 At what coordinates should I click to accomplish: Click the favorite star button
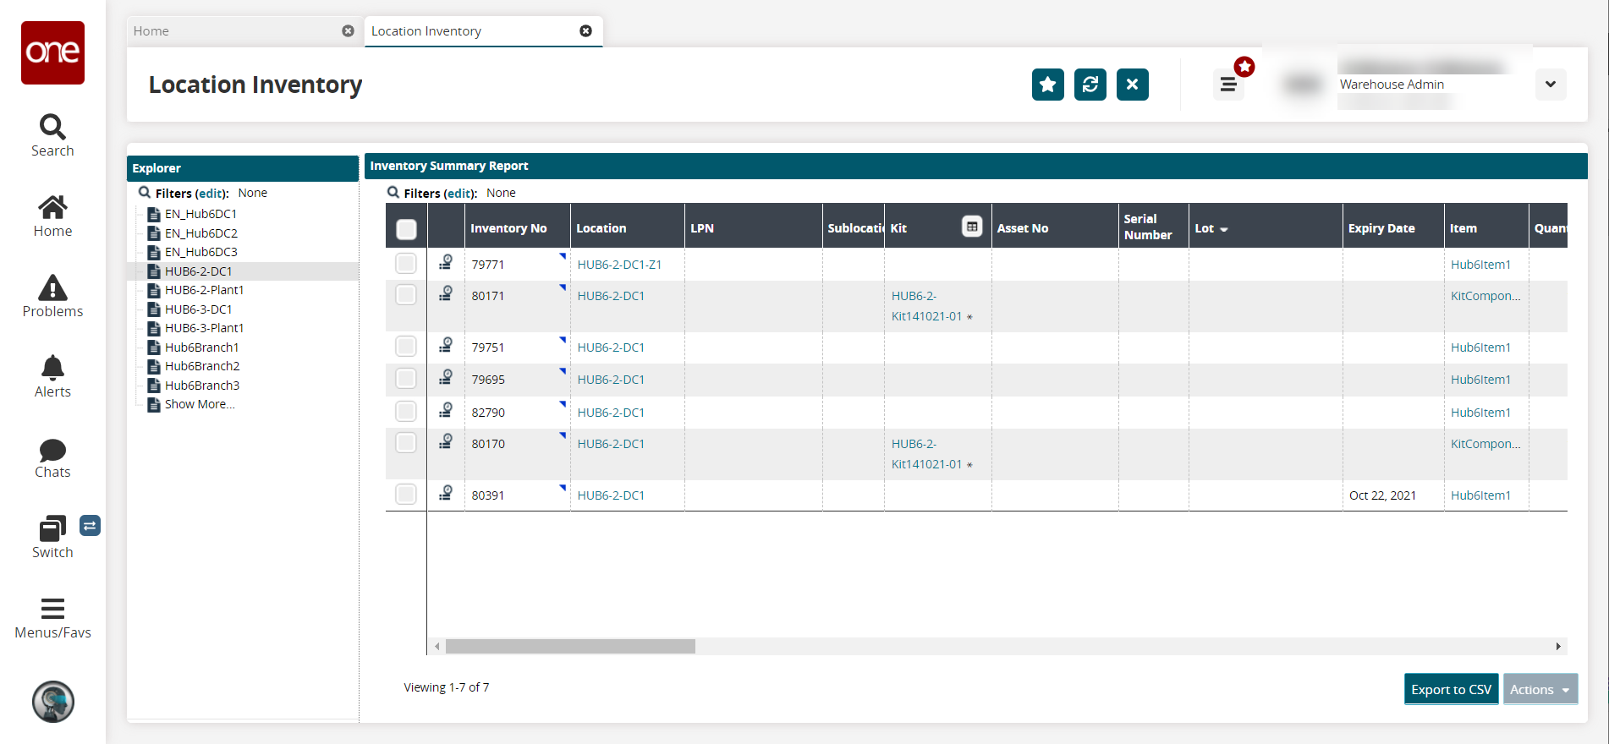tap(1047, 85)
